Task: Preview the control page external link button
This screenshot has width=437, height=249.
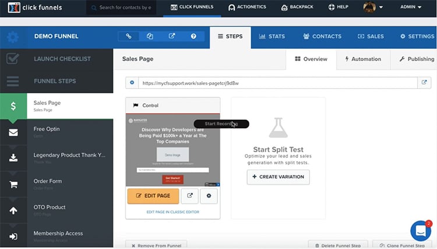Action: coord(190,196)
